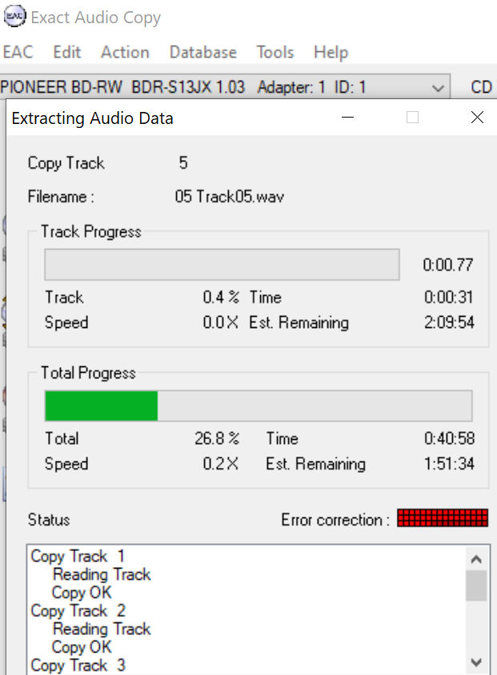Click the 05 Track05.wav filename text
Image resolution: width=497 pixels, height=675 pixels.
(x=229, y=197)
